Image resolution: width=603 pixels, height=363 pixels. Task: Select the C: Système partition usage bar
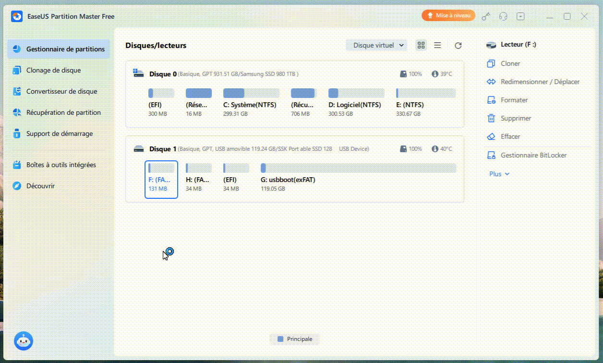pyautogui.click(x=251, y=93)
